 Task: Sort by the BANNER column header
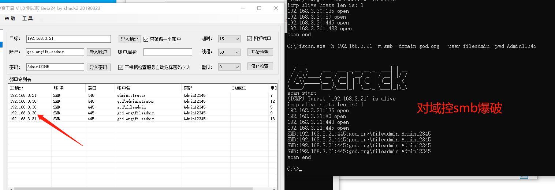coord(249,88)
